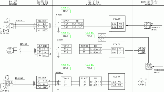Click the DCS操作台 DCS CONSOLE column header
The image size is (164, 92).
click(149, 3)
